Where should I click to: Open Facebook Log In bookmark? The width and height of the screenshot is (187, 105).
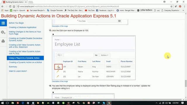click(105, 10)
